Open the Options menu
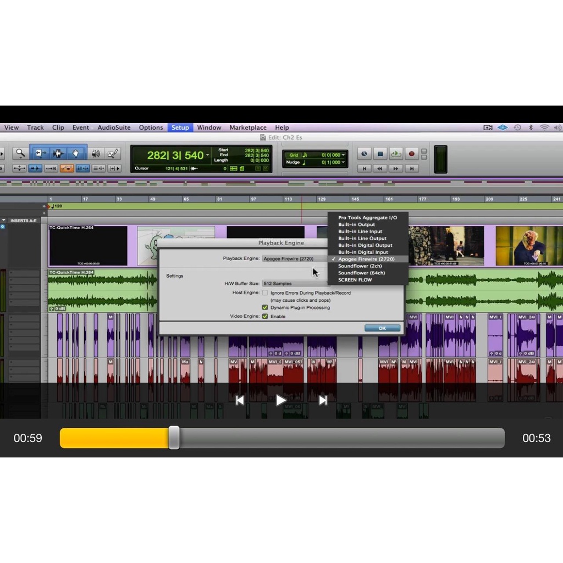The height and width of the screenshot is (563, 563). (x=151, y=128)
